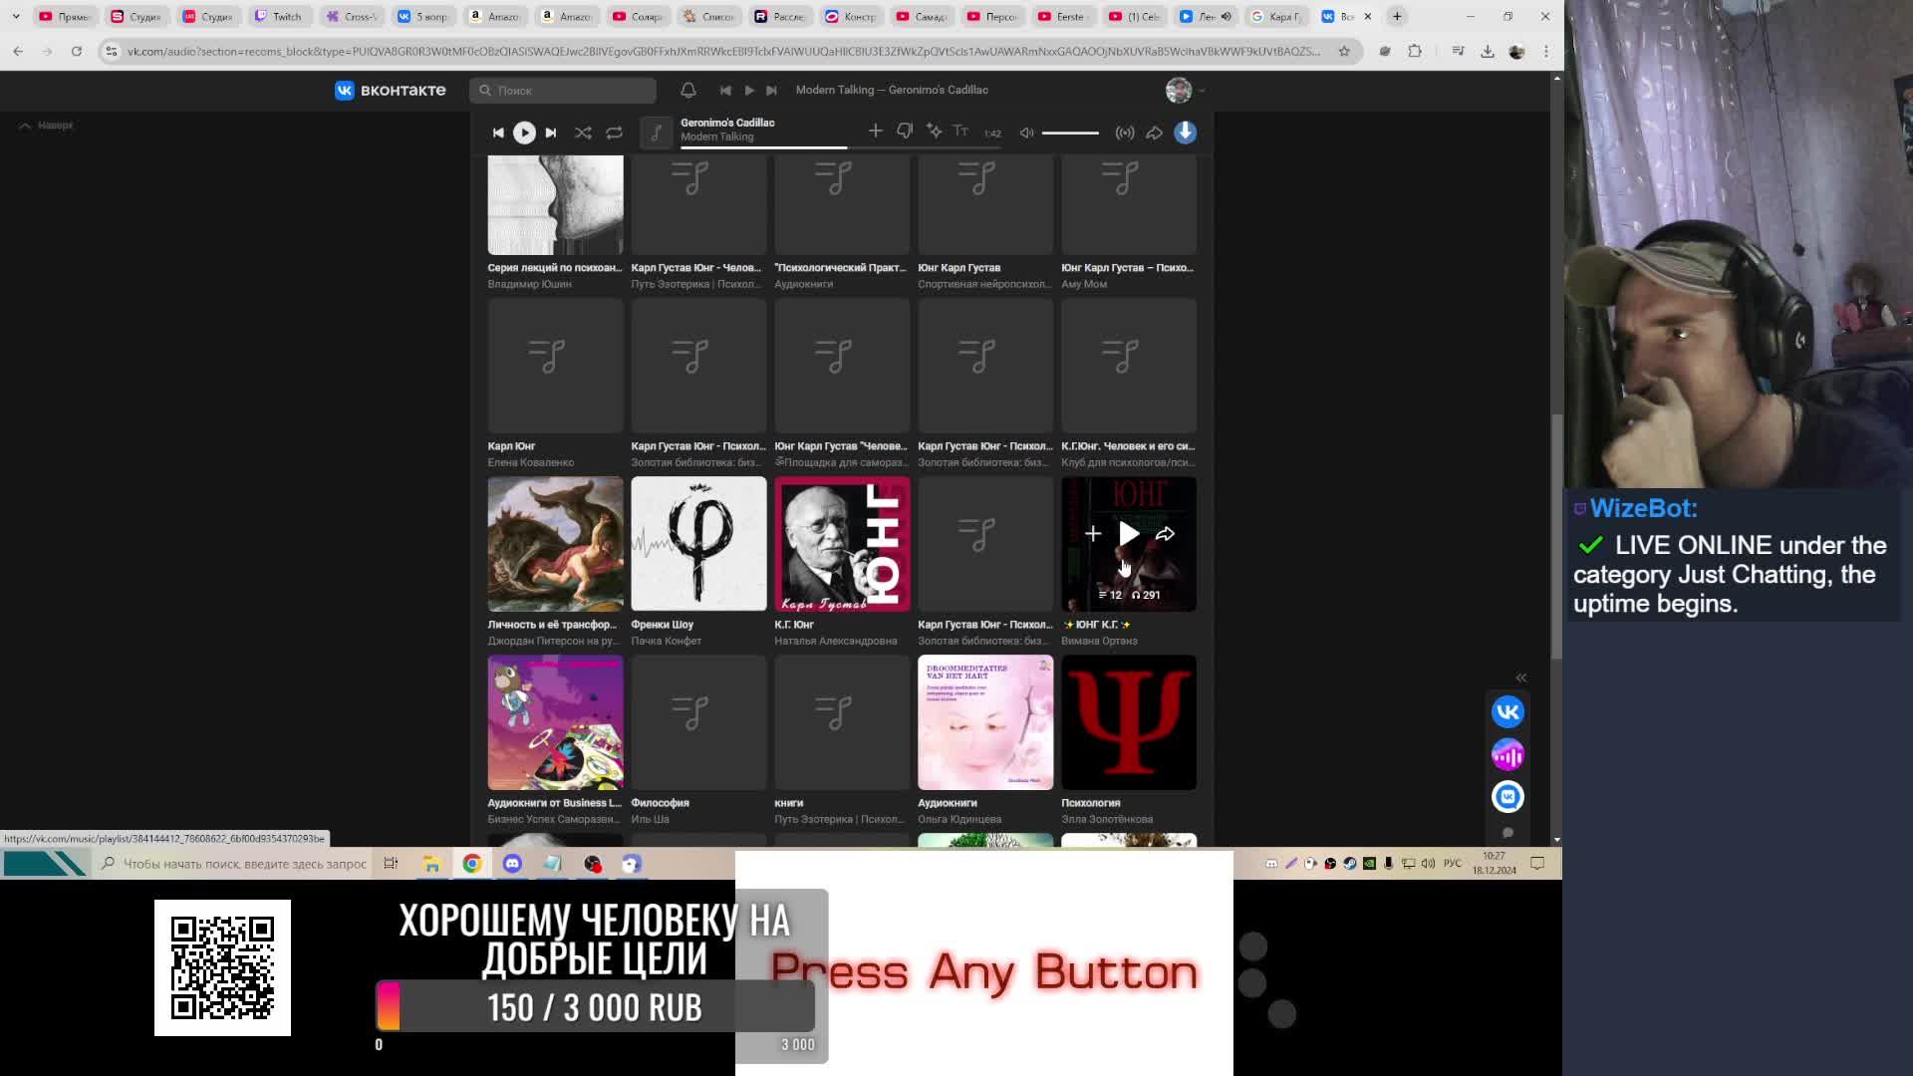The image size is (1913, 1076).
Task: Share the current track with arrow icon
Action: 1154,133
